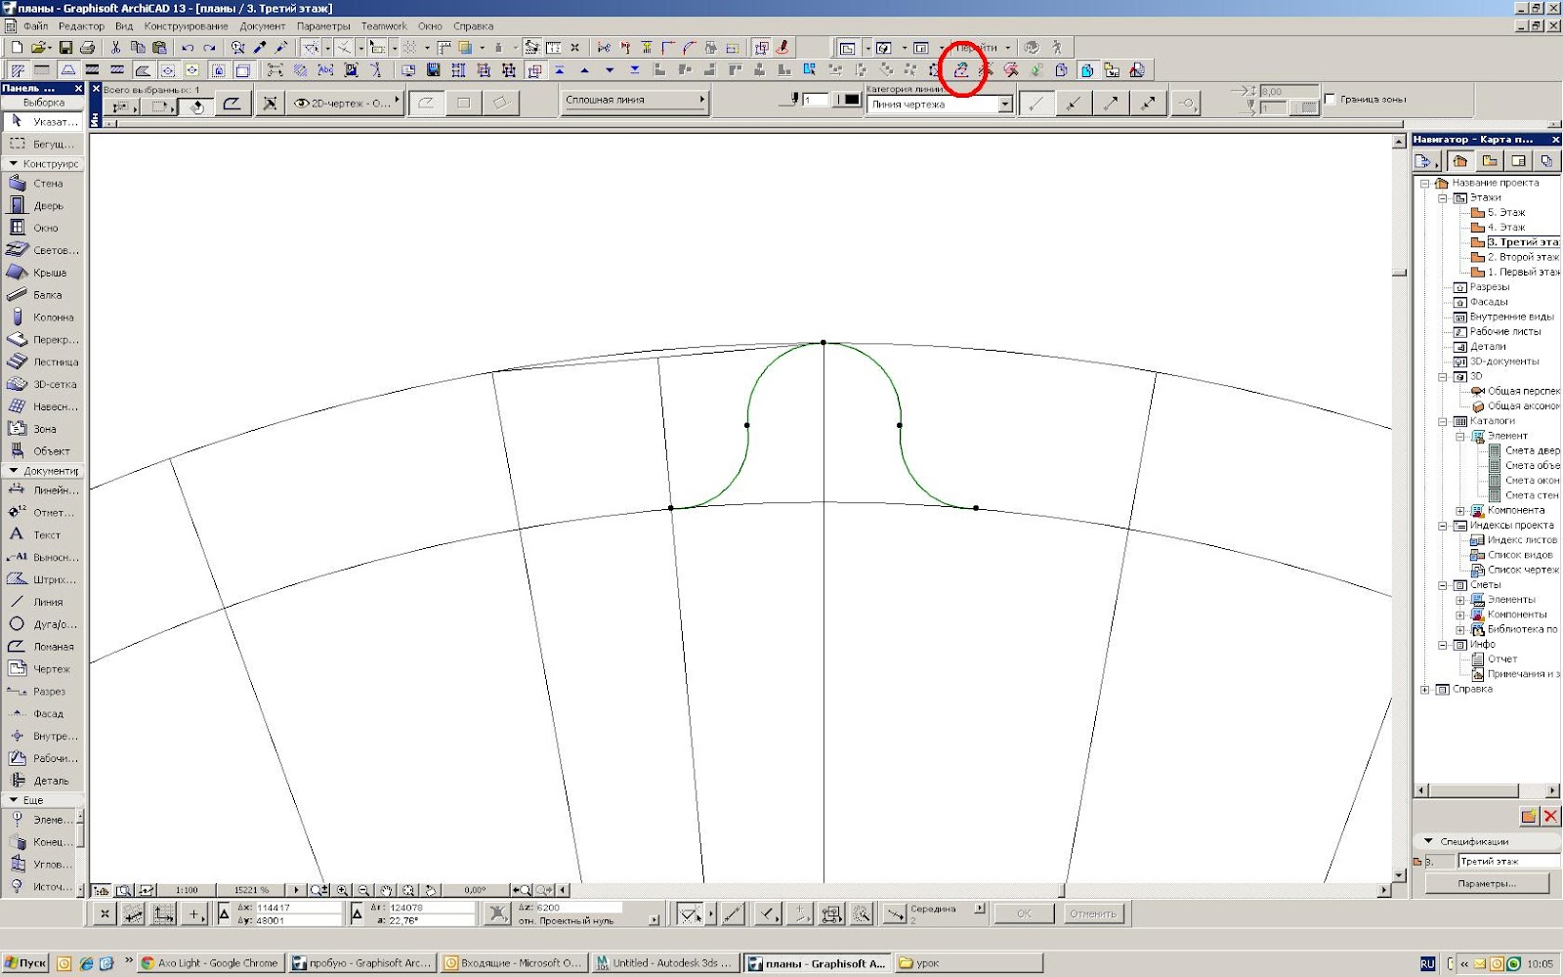The image size is (1563, 977).
Task: Select the polyline geometry method button
Action: 427,103
